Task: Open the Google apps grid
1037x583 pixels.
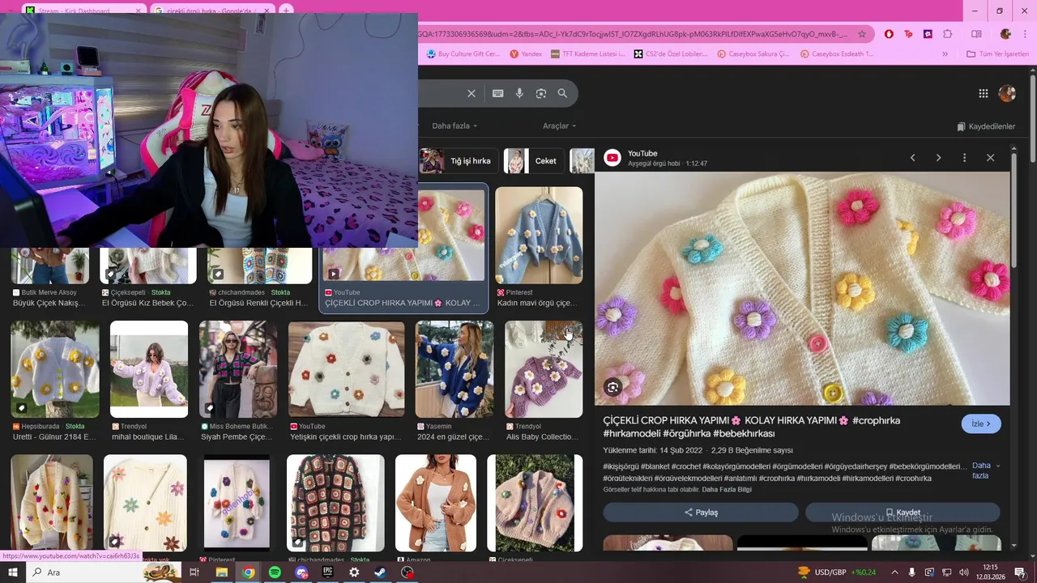Action: coord(984,93)
